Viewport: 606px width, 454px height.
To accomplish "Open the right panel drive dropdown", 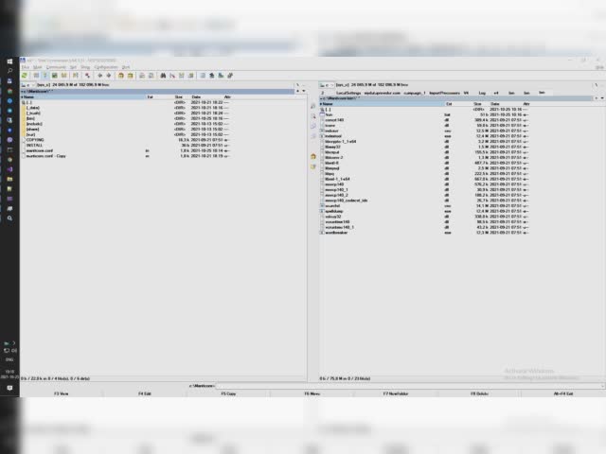I will pyautogui.click(x=327, y=85).
